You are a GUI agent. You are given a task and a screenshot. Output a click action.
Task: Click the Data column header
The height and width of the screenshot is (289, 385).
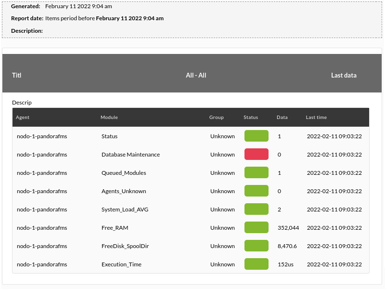[x=282, y=117]
